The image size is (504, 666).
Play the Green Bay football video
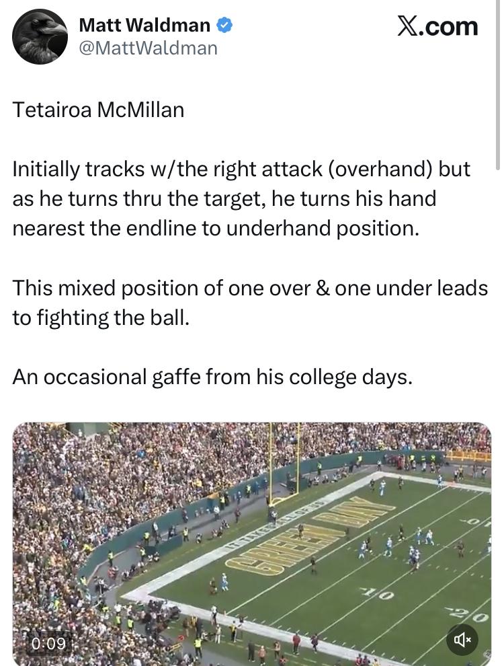(251, 544)
